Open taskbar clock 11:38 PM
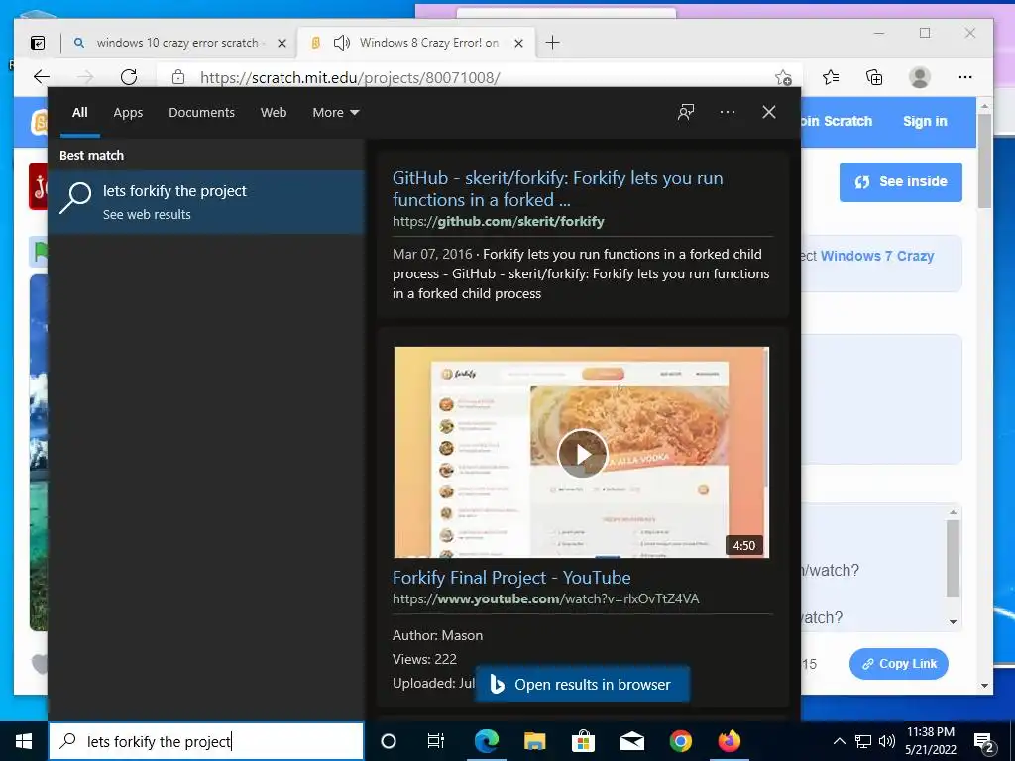 click(x=930, y=741)
